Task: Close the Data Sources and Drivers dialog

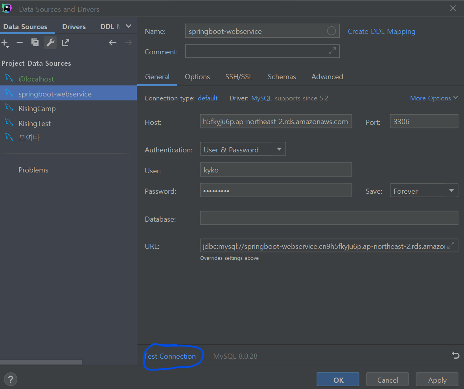Action: [x=453, y=8]
